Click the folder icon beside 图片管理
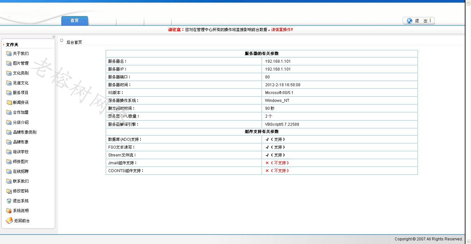 (9, 63)
